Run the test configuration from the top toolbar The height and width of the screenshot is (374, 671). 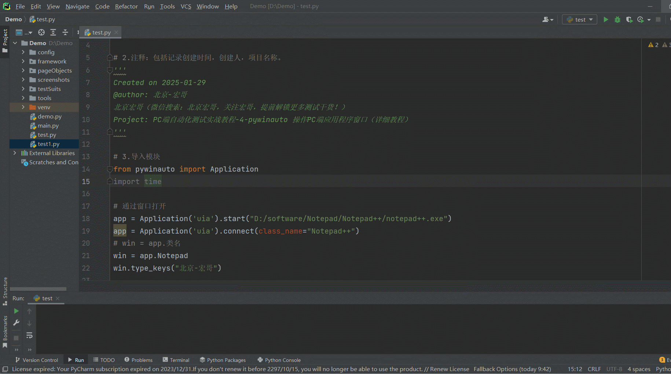(x=606, y=19)
